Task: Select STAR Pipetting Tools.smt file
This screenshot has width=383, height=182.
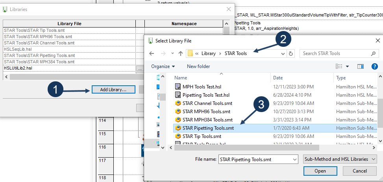Action: click(x=208, y=128)
